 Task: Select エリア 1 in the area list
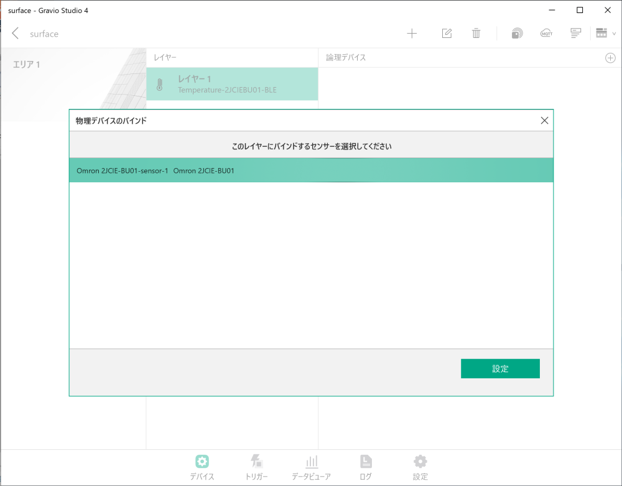tap(27, 65)
